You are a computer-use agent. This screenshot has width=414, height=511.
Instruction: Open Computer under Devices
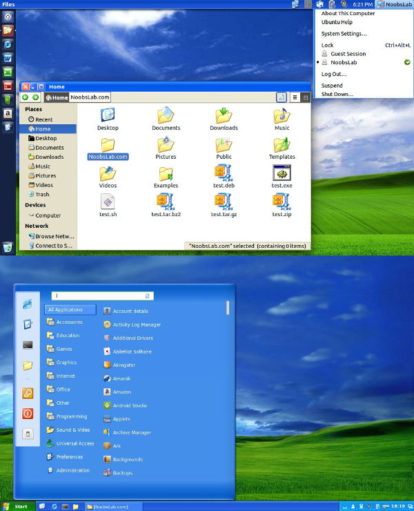coord(45,215)
